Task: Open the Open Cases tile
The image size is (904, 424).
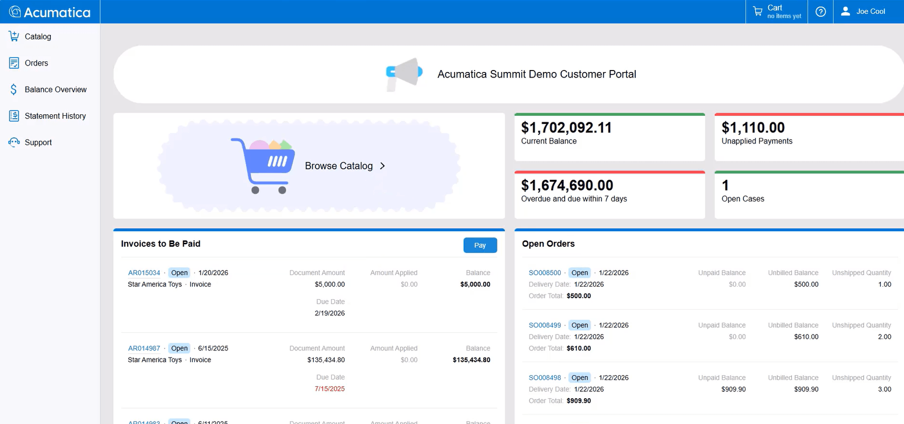Action: pyautogui.click(x=809, y=195)
